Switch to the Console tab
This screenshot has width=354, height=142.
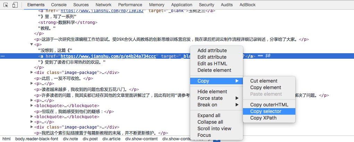pos(59,5)
